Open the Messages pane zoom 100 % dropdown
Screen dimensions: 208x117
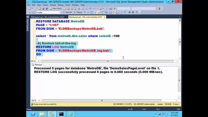[x=39, y=100]
